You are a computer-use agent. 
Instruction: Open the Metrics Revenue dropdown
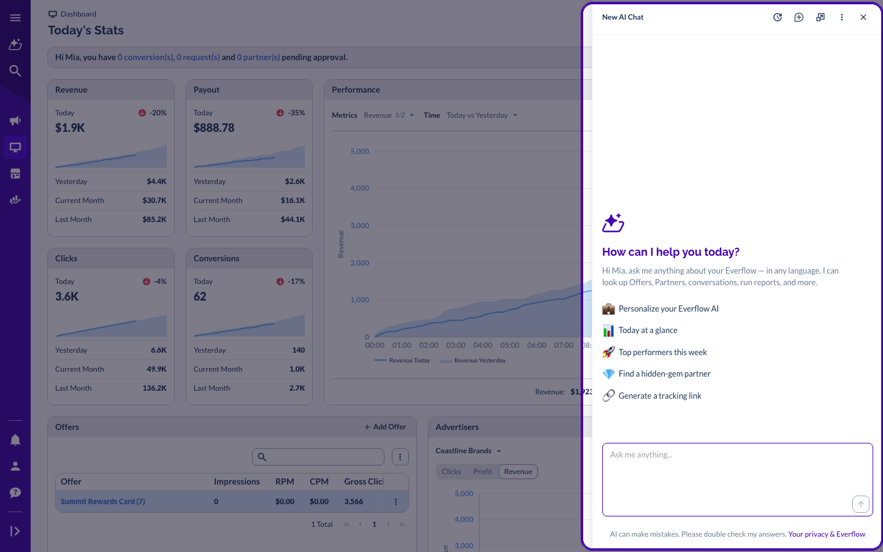click(389, 115)
